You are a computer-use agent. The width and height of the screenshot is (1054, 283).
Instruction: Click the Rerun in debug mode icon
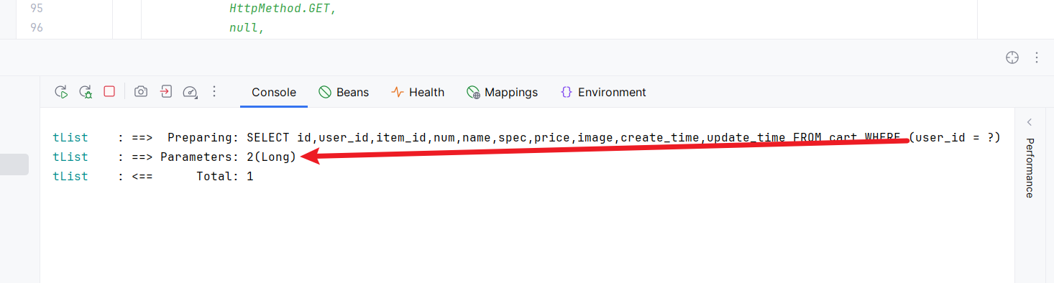click(x=86, y=92)
